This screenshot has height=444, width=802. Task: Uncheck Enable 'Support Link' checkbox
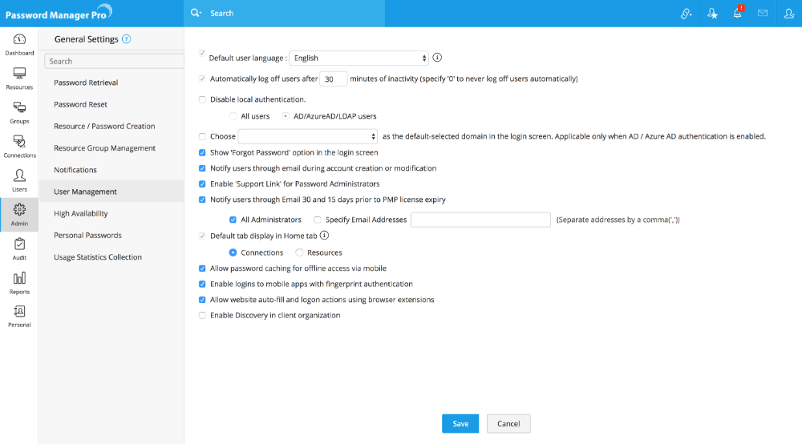[202, 184]
